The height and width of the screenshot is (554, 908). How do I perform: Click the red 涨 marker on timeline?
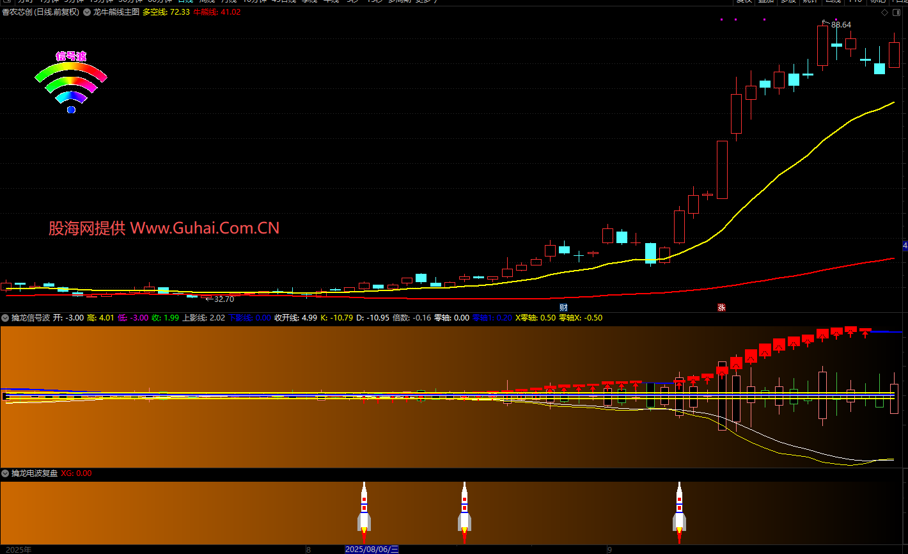[x=721, y=308]
